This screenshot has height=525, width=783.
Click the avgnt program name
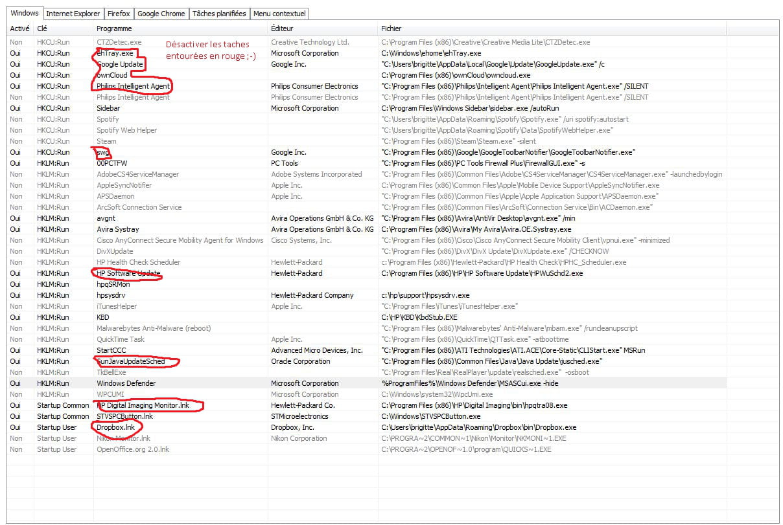pos(106,218)
